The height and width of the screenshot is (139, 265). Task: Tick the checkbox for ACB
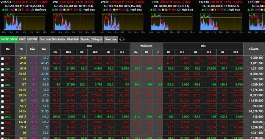tap(2, 58)
